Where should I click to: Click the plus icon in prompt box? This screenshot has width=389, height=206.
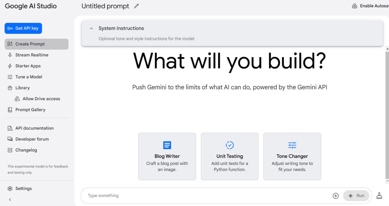[336, 196]
